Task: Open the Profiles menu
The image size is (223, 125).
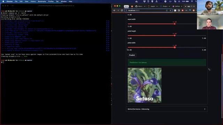Action: pos(51,1)
